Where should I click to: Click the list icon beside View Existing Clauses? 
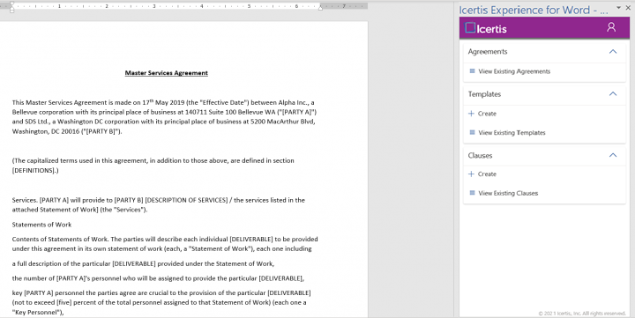click(472, 193)
